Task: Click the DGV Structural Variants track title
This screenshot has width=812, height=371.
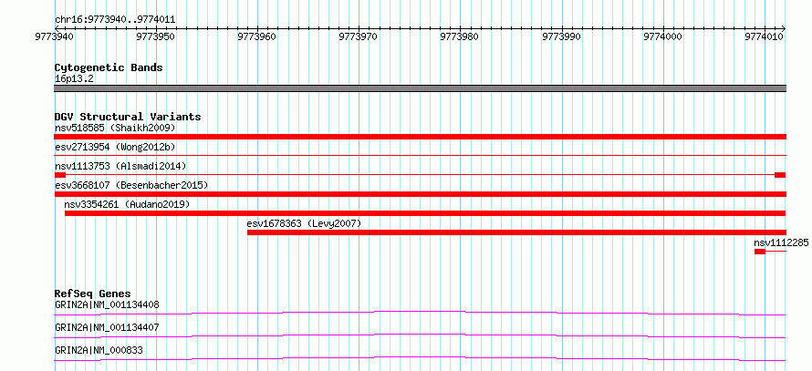Action: [128, 117]
